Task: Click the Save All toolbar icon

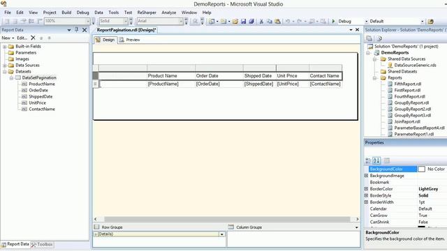Action: [x=251, y=22]
